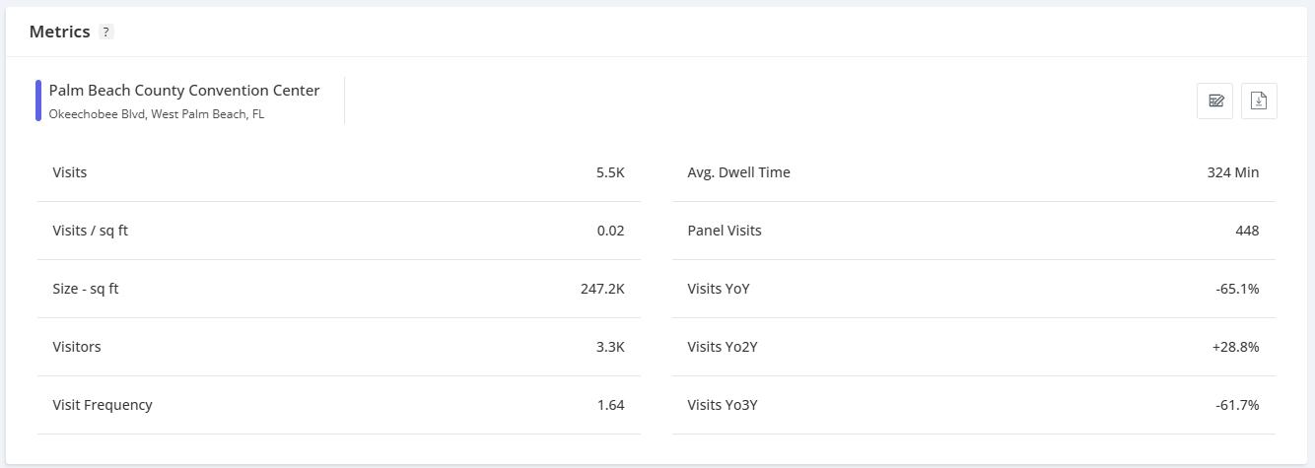This screenshot has height=468, width=1315.
Task: Click the +28.8% Visits Yo2Y value
Action: 1235,347
